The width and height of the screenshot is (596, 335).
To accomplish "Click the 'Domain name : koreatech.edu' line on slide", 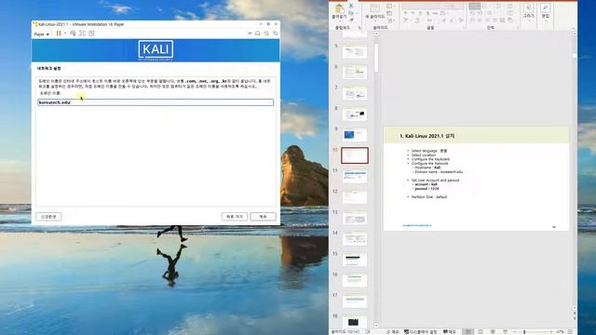I will 438,171.
